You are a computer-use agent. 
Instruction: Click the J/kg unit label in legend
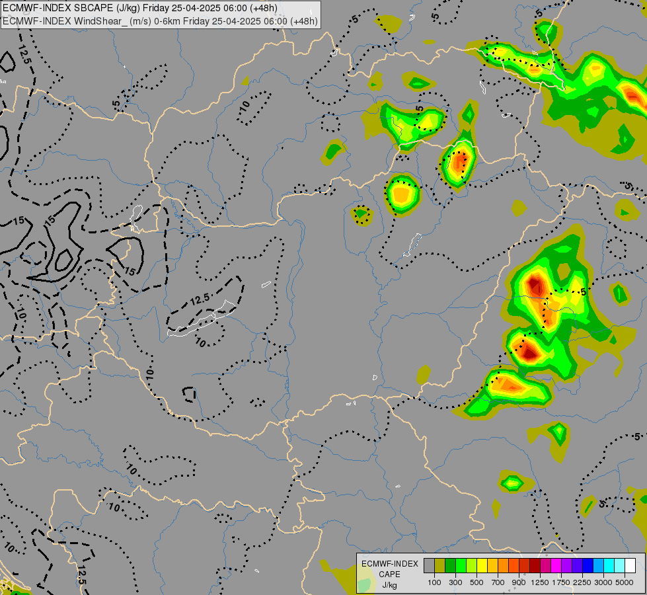pyautogui.click(x=389, y=585)
